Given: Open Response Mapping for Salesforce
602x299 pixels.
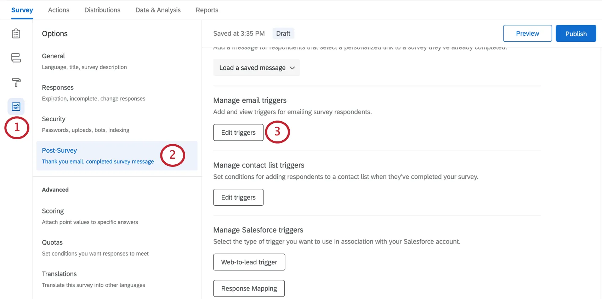Looking at the screenshot, I should pos(249,288).
